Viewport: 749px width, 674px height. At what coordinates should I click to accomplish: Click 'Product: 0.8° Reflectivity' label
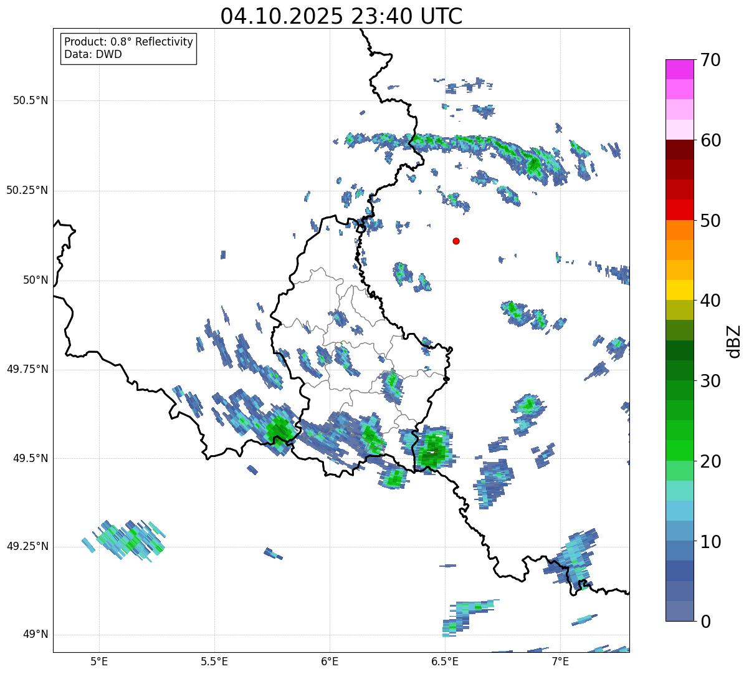[129, 42]
